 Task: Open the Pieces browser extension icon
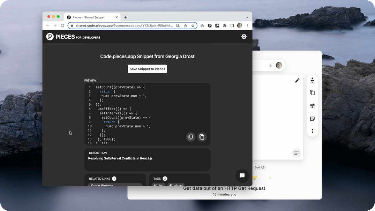[210, 25]
